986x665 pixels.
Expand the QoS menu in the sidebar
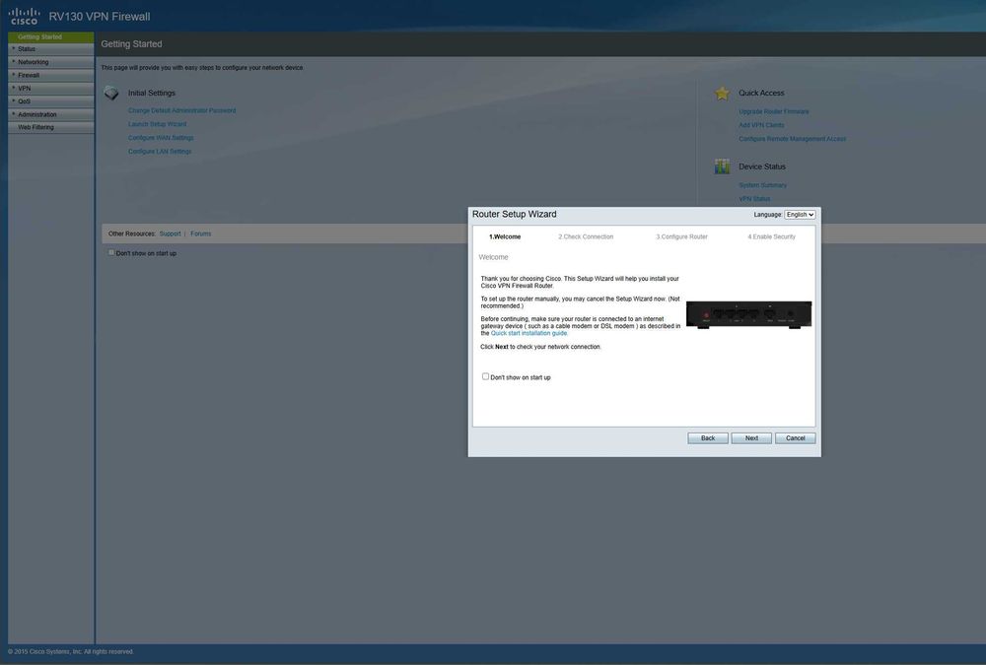[x=51, y=101]
